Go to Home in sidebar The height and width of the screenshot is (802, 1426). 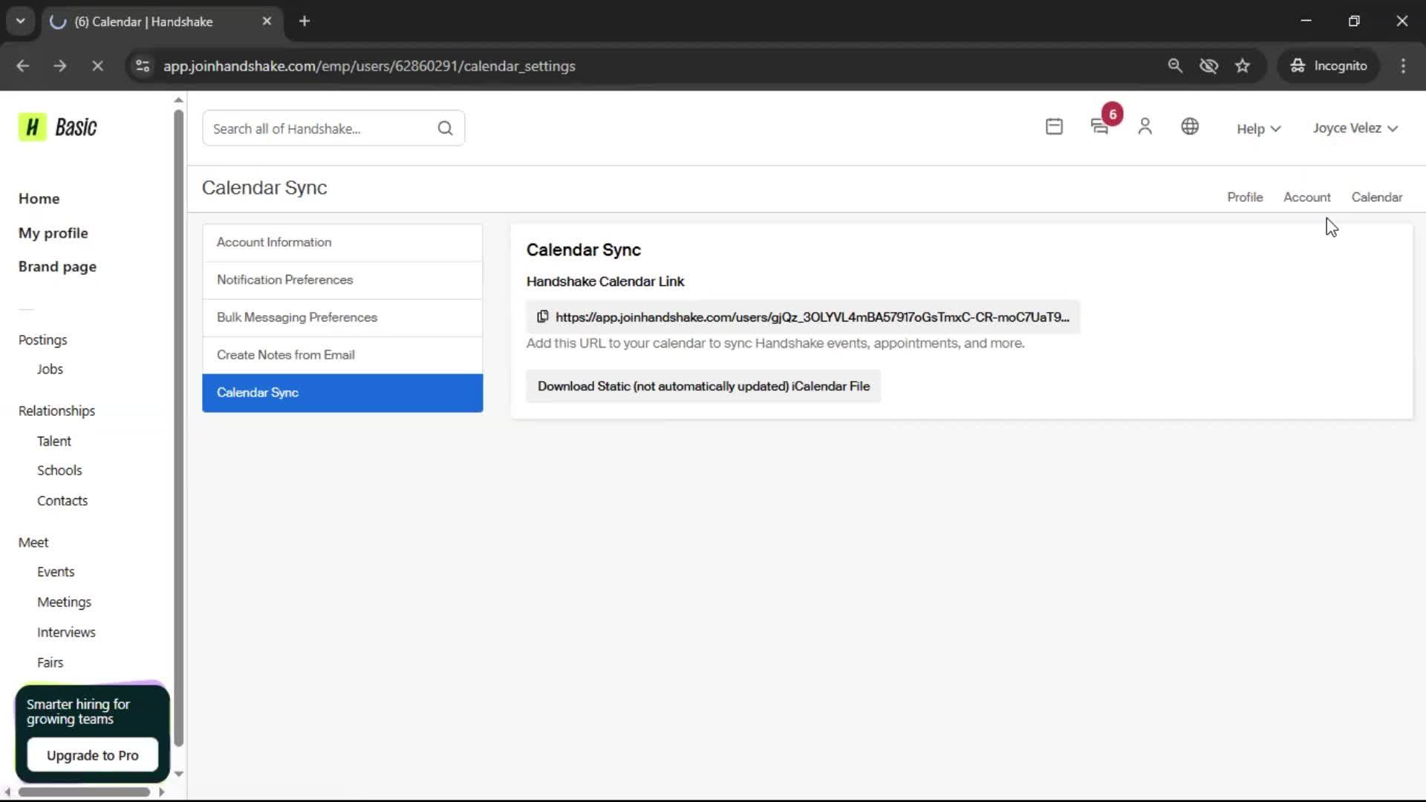pos(39,199)
